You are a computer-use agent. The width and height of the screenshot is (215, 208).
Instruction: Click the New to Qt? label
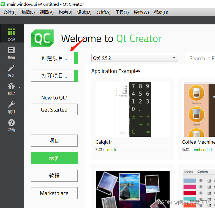click(x=54, y=98)
